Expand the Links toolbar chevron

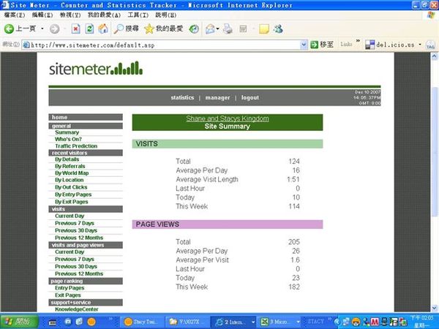358,41
